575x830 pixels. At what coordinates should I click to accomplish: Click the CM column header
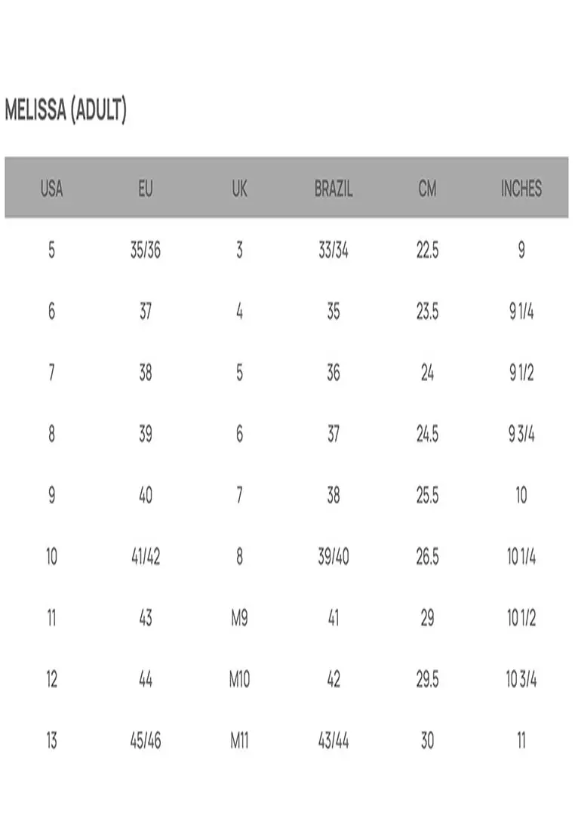coord(427,189)
